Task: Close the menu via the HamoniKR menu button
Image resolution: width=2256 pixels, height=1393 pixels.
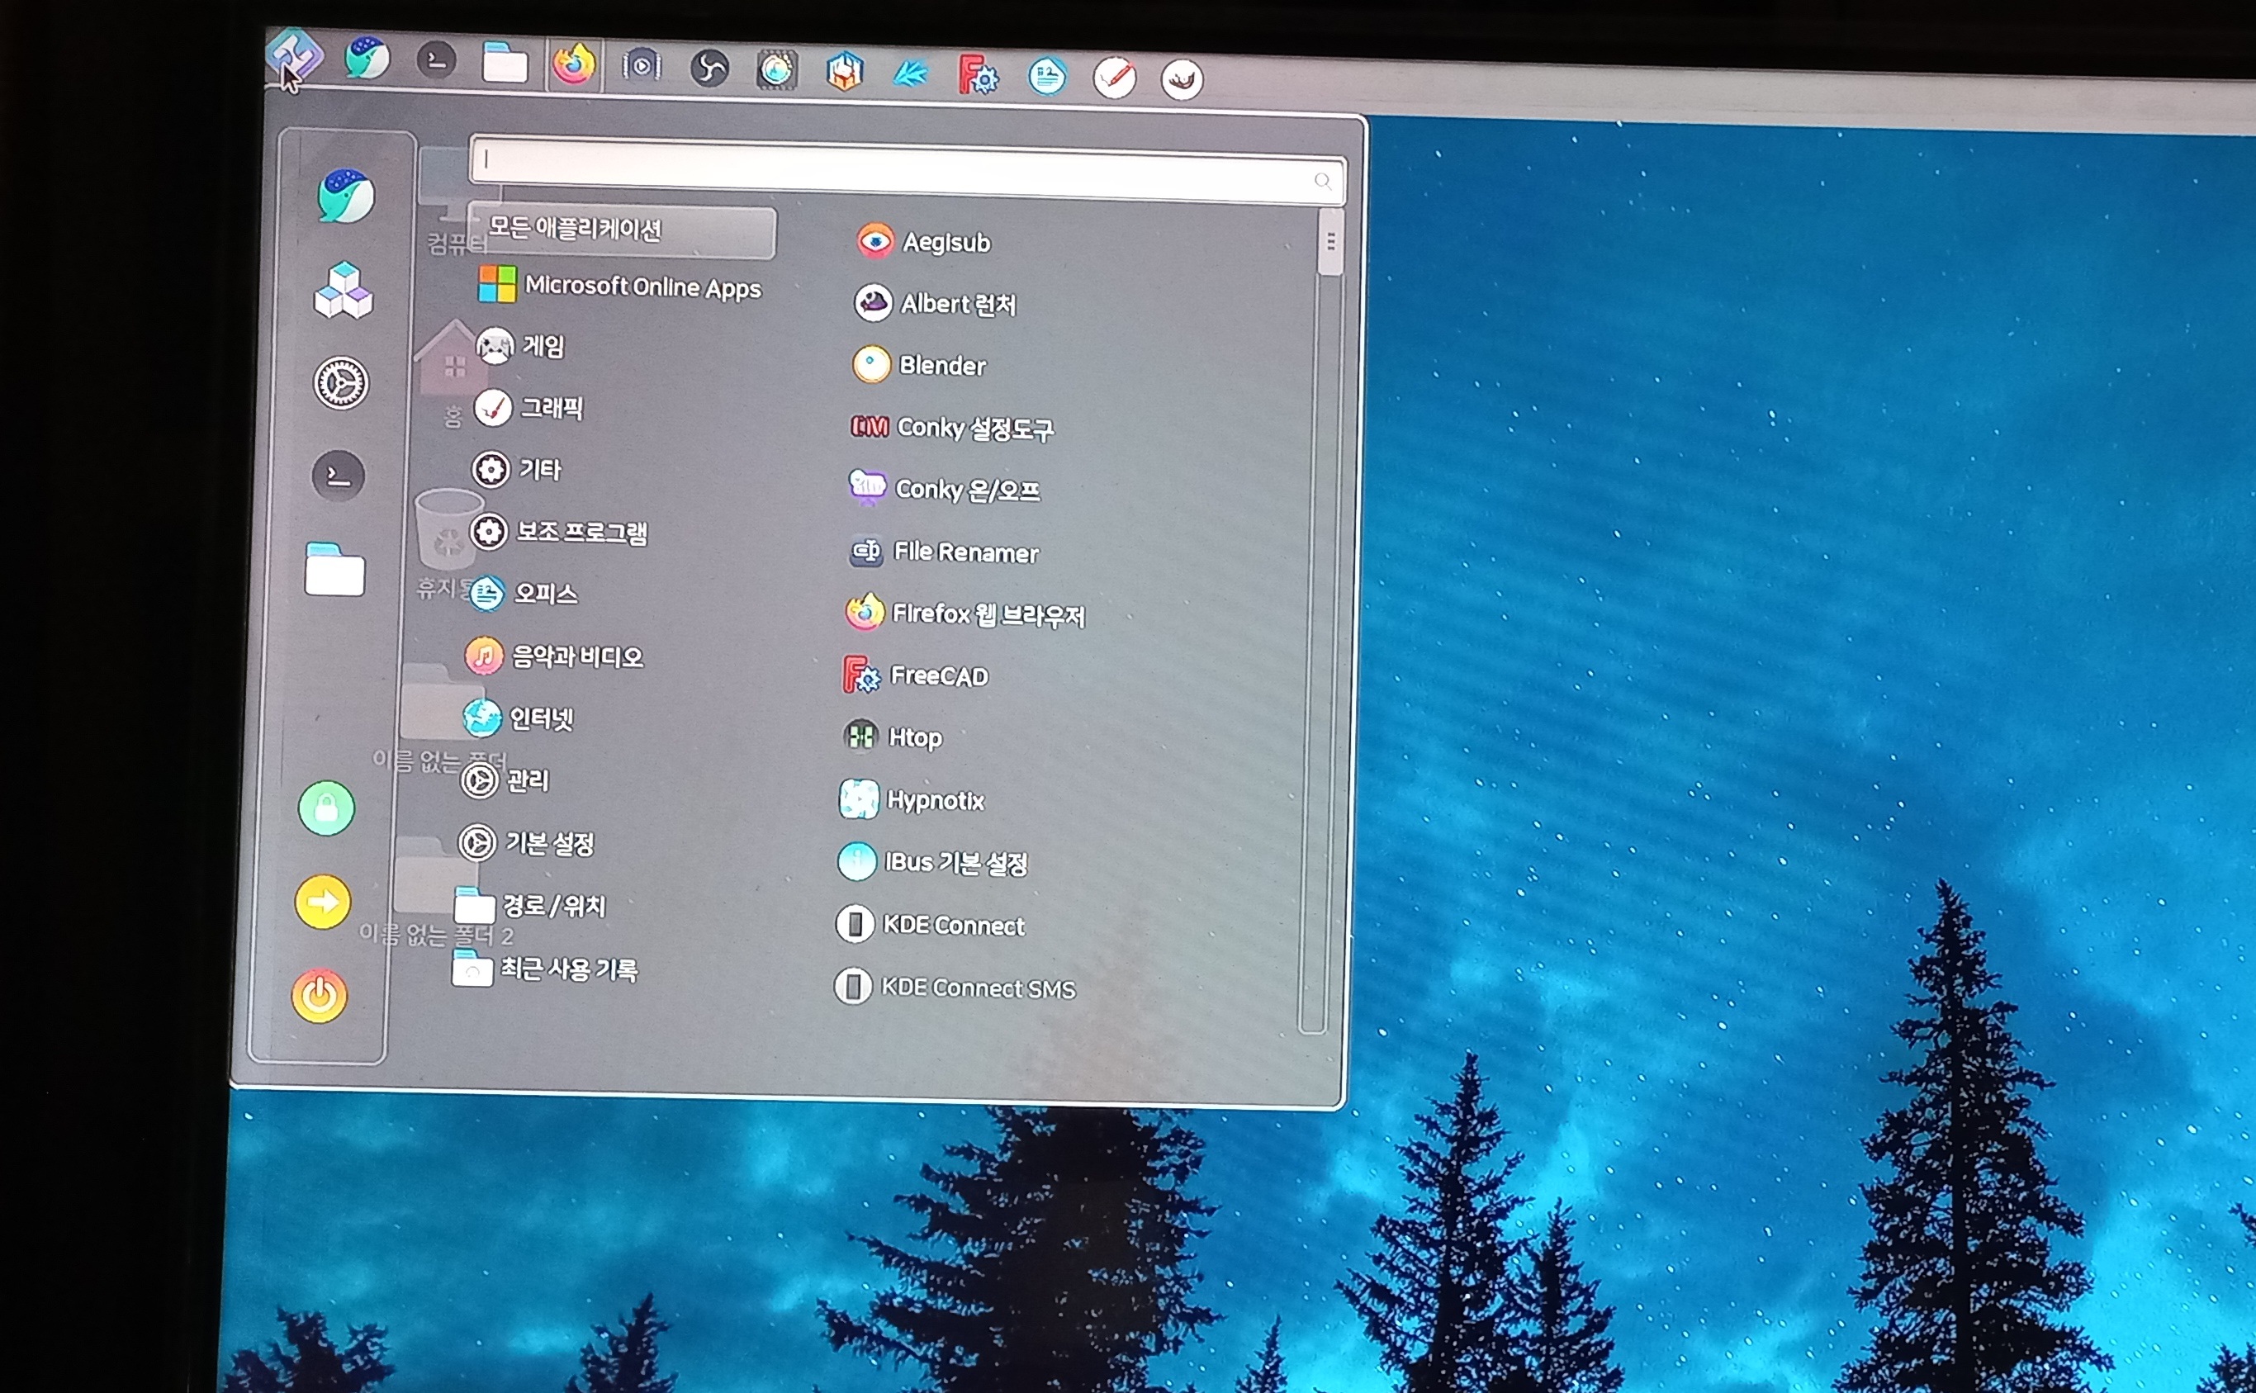Action: pos(294,54)
